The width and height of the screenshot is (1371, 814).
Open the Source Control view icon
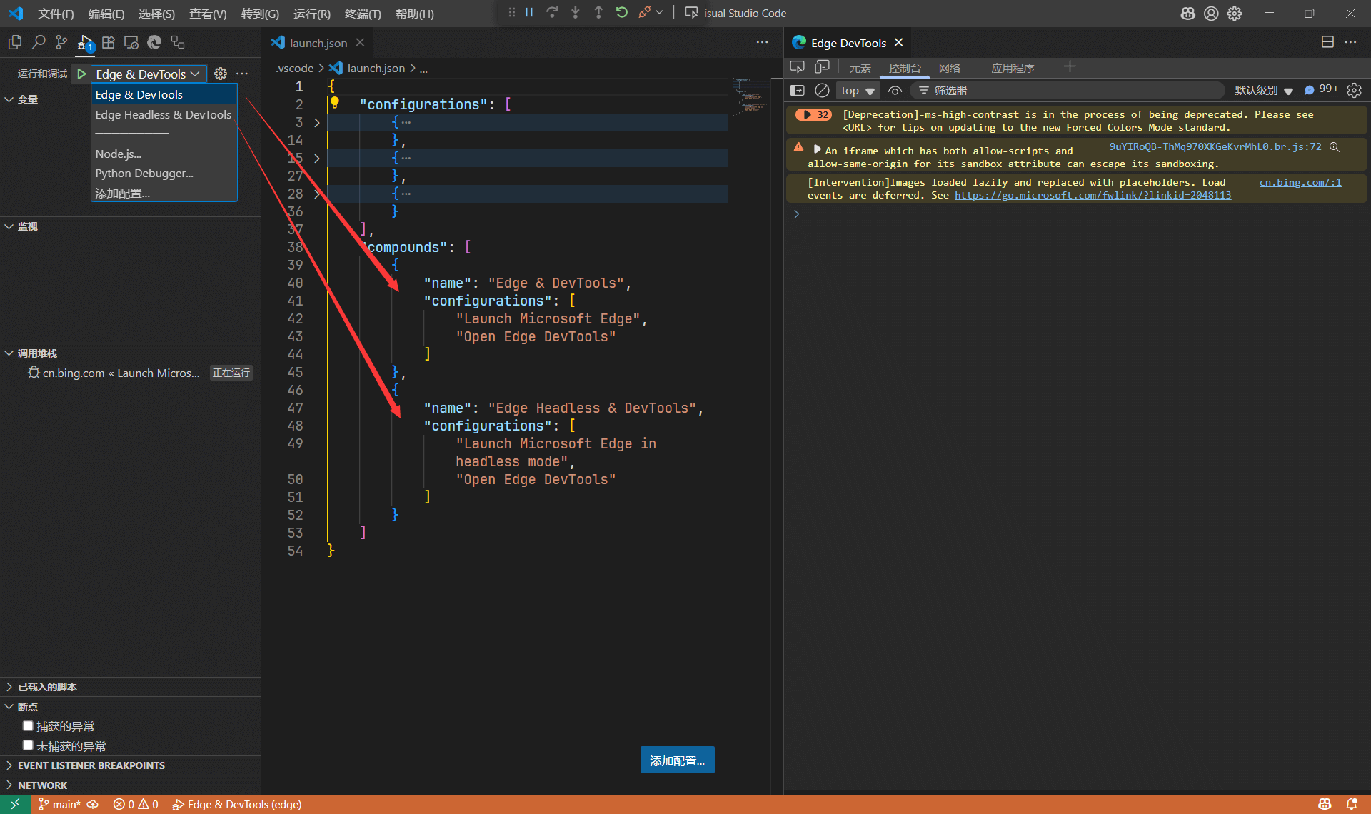point(61,43)
